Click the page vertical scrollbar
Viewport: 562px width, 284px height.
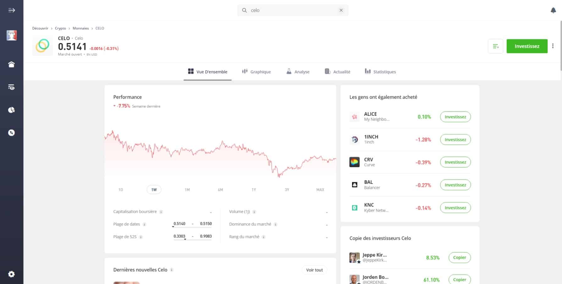point(561,46)
